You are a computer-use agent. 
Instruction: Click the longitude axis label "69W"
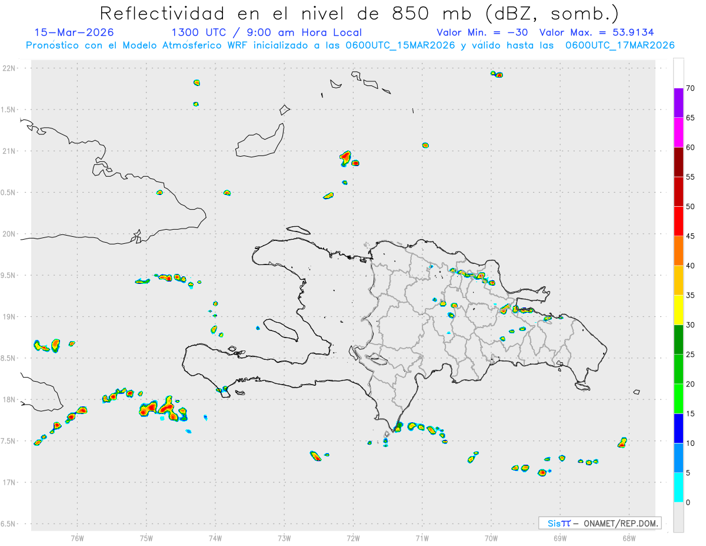560,538
